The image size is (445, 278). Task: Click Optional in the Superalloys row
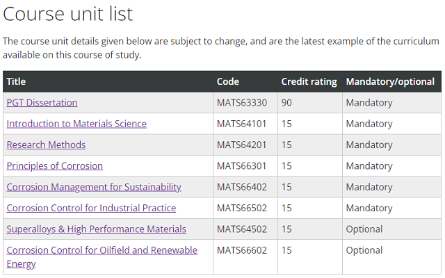pos(364,229)
